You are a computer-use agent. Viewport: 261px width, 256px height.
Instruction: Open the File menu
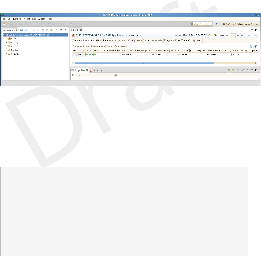(x=4, y=19)
